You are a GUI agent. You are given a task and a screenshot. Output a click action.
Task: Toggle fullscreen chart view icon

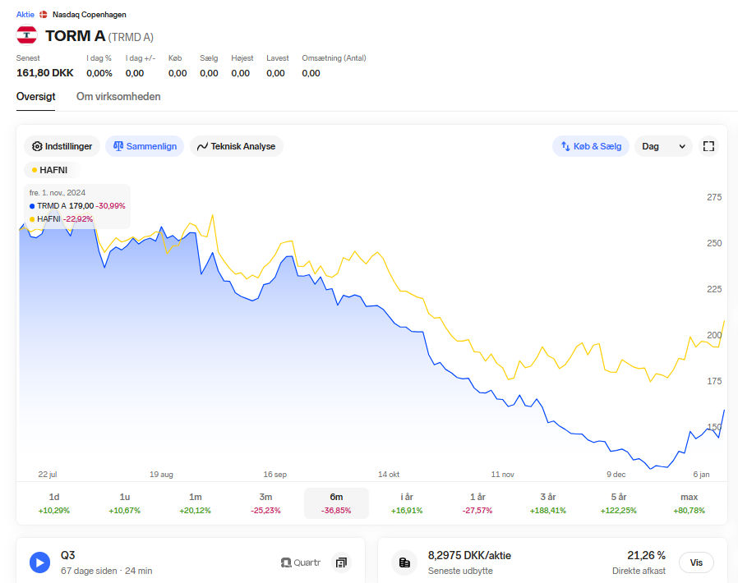[x=708, y=146]
